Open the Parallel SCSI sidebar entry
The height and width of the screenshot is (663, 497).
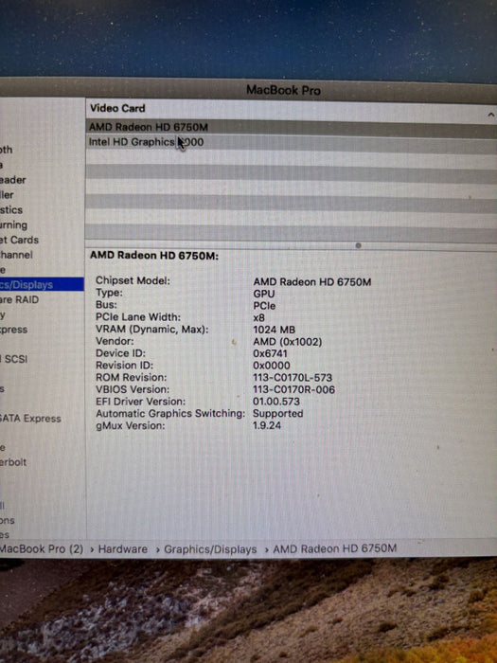[14, 359]
